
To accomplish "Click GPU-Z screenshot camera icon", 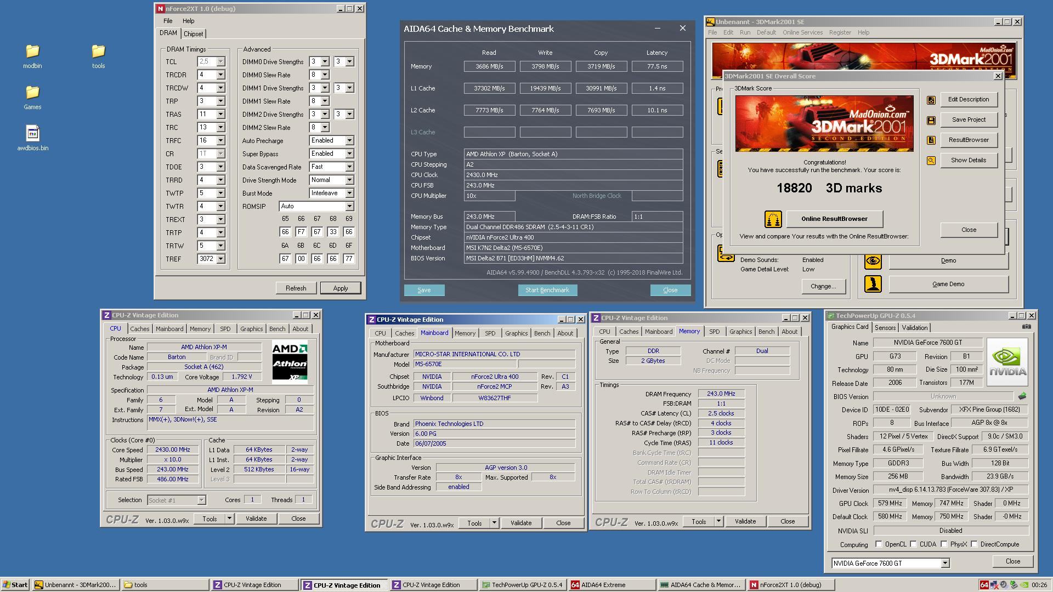I will (x=1026, y=327).
